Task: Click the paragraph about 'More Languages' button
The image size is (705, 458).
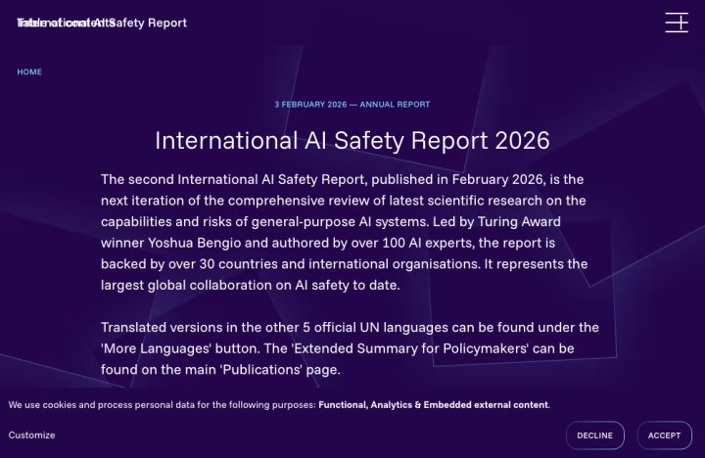Action: [350, 348]
